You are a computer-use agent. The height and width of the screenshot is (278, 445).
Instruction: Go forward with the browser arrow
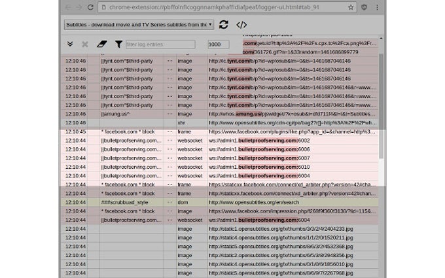click(x=79, y=7)
